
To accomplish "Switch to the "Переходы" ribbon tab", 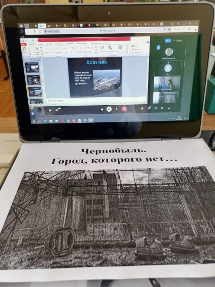I will click(59, 44).
